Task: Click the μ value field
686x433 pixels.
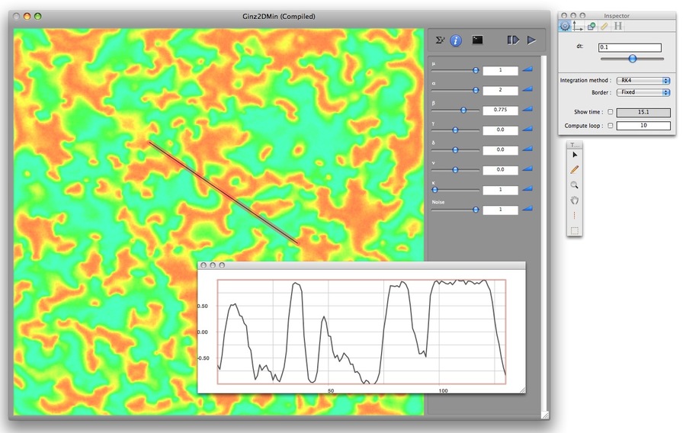Action: coord(501,70)
